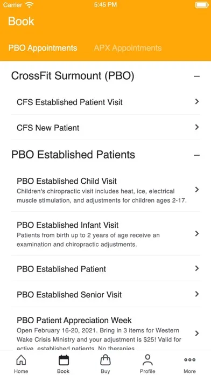The width and height of the screenshot is (211, 375).
Task: Tap the chevron for Patient Appreciation Week
Action: coord(197,333)
